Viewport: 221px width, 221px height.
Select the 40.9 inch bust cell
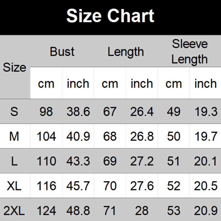pyautogui.click(x=78, y=136)
